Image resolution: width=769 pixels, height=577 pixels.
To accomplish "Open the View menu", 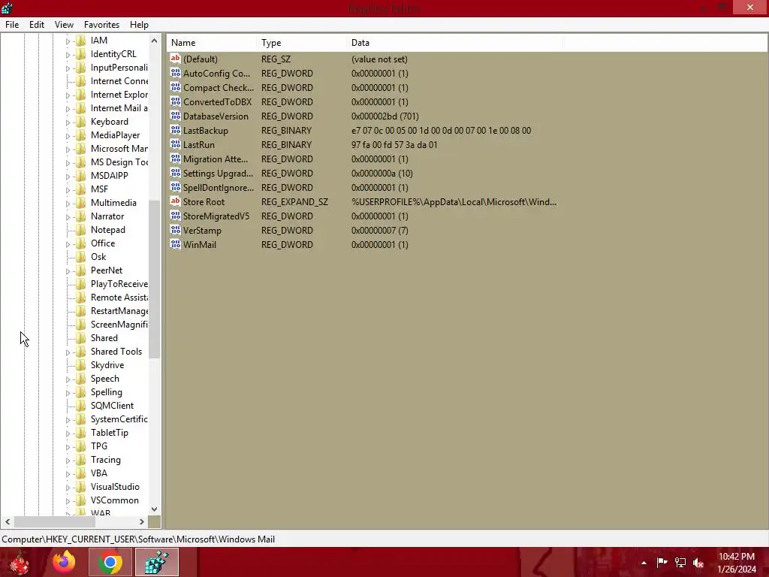I will [x=64, y=25].
